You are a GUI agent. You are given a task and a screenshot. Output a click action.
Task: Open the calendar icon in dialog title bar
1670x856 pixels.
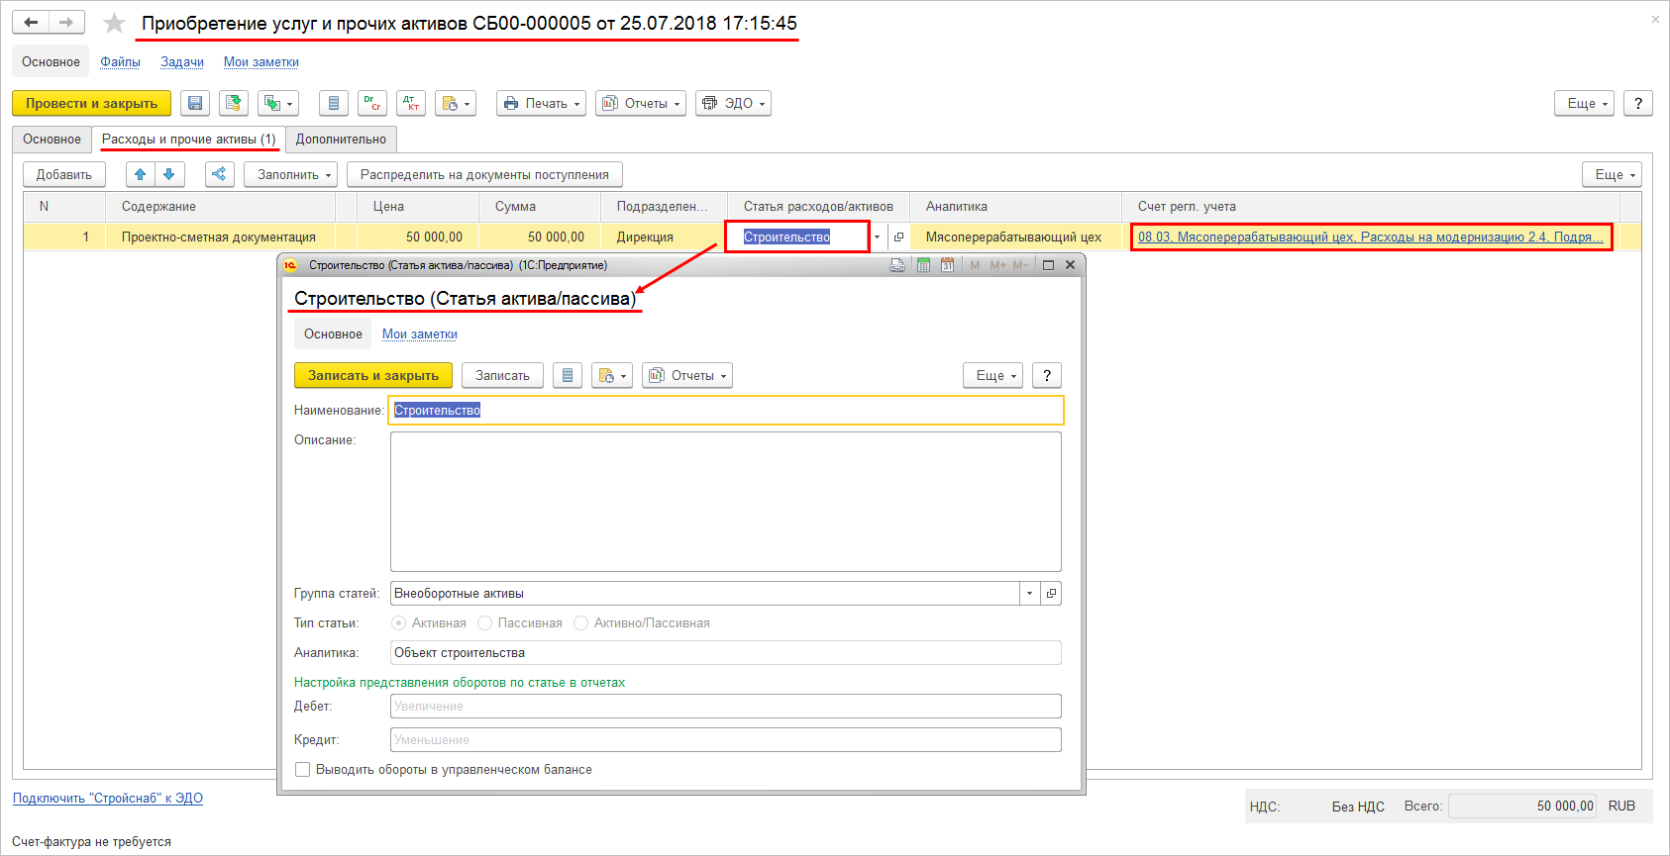pos(947,265)
